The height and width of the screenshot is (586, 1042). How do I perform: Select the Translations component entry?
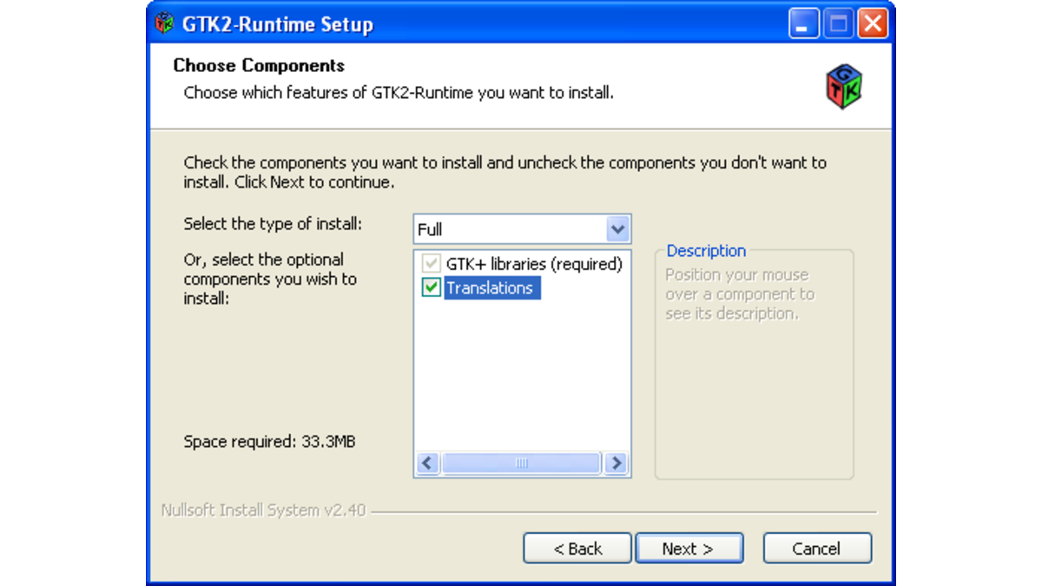[491, 287]
